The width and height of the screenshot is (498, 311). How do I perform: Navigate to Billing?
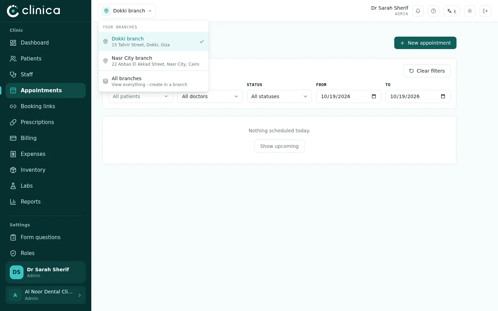[x=46, y=138]
